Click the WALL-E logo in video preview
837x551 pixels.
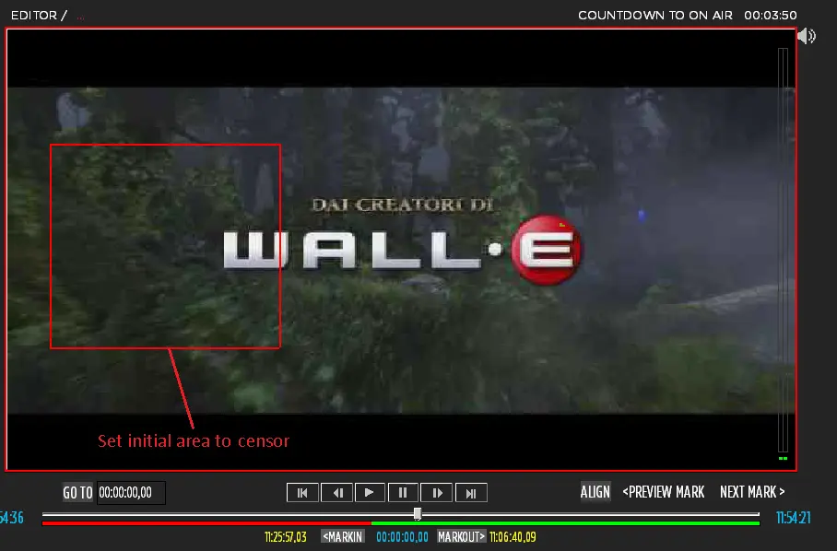402,248
